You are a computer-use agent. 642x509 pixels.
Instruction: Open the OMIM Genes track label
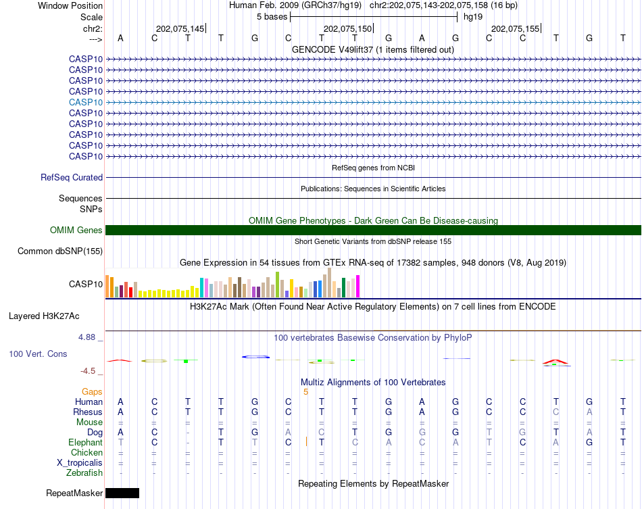click(76, 230)
